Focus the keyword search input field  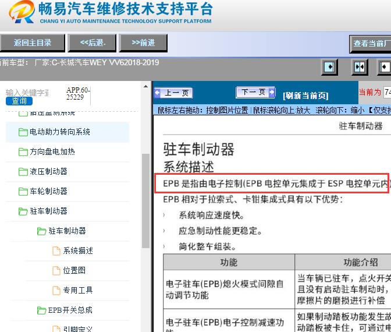pos(27,93)
